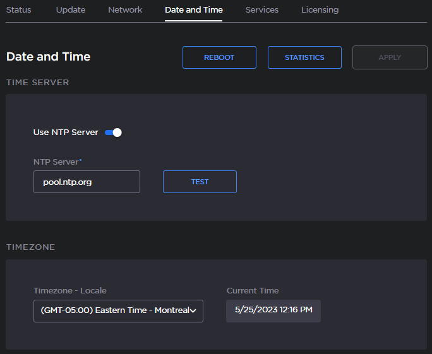The width and height of the screenshot is (432, 354).
Task: Click the 'Current Time' label
Action: pyautogui.click(x=253, y=291)
